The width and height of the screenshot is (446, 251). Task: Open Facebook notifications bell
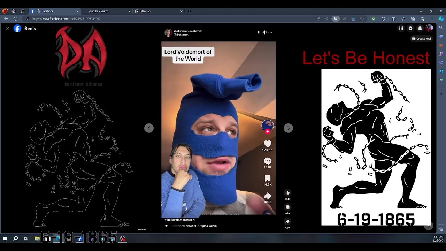click(x=420, y=29)
